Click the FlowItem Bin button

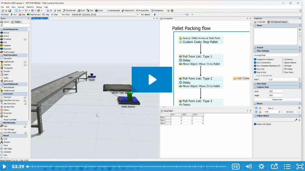[x=69, y=10]
